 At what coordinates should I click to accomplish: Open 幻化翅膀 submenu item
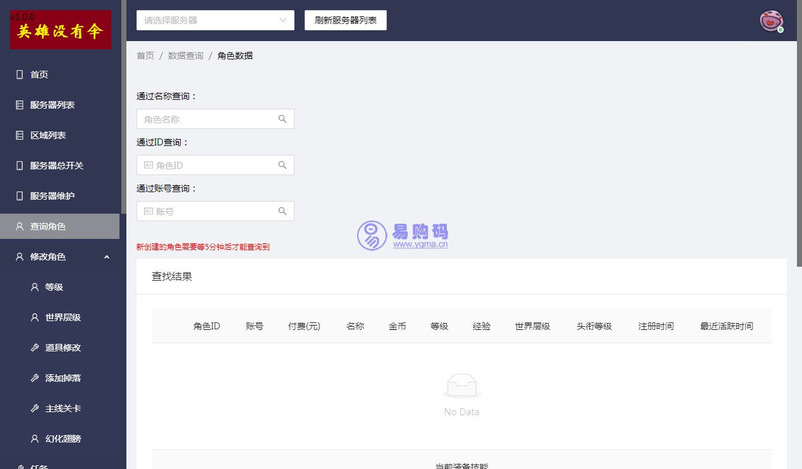pyautogui.click(x=63, y=439)
